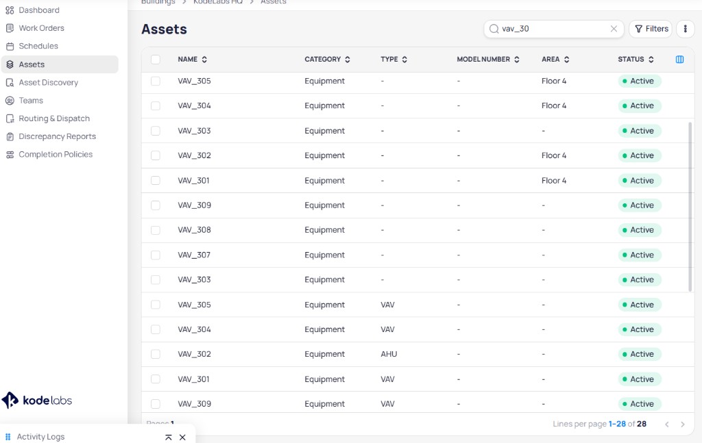Check first VAV_305 row with Floor 4
This screenshot has height=443, width=702.
(156, 81)
